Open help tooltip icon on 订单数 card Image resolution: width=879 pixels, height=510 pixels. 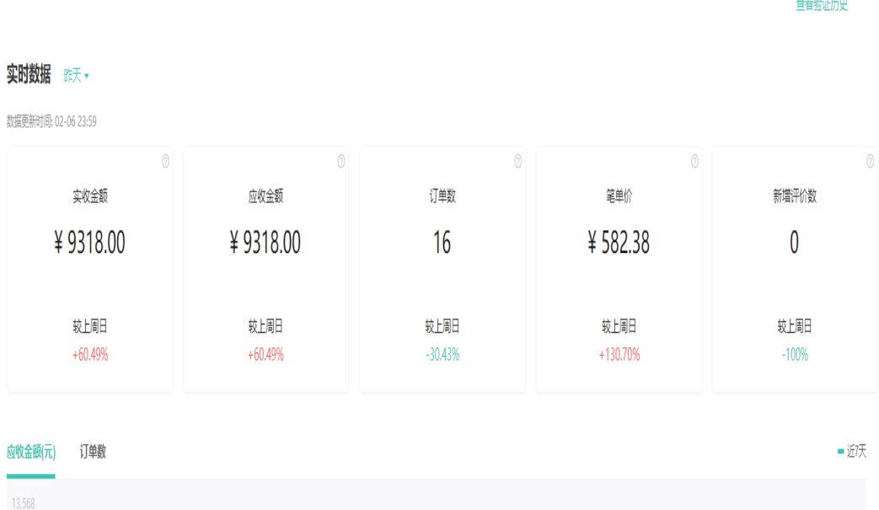pyautogui.click(x=517, y=163)
